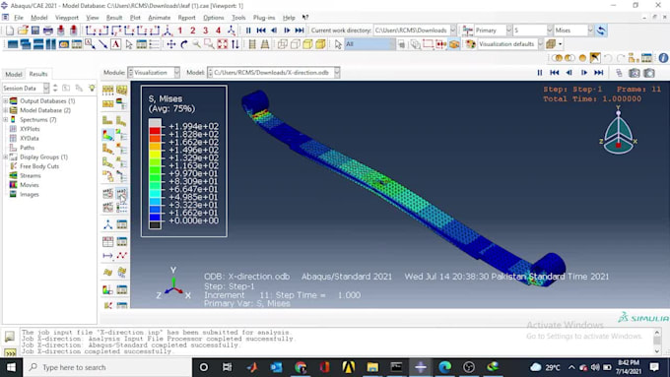This screenshot has height=377, width=670.
Task: Click the message area scrollbar
Action: tap(657, 342)
